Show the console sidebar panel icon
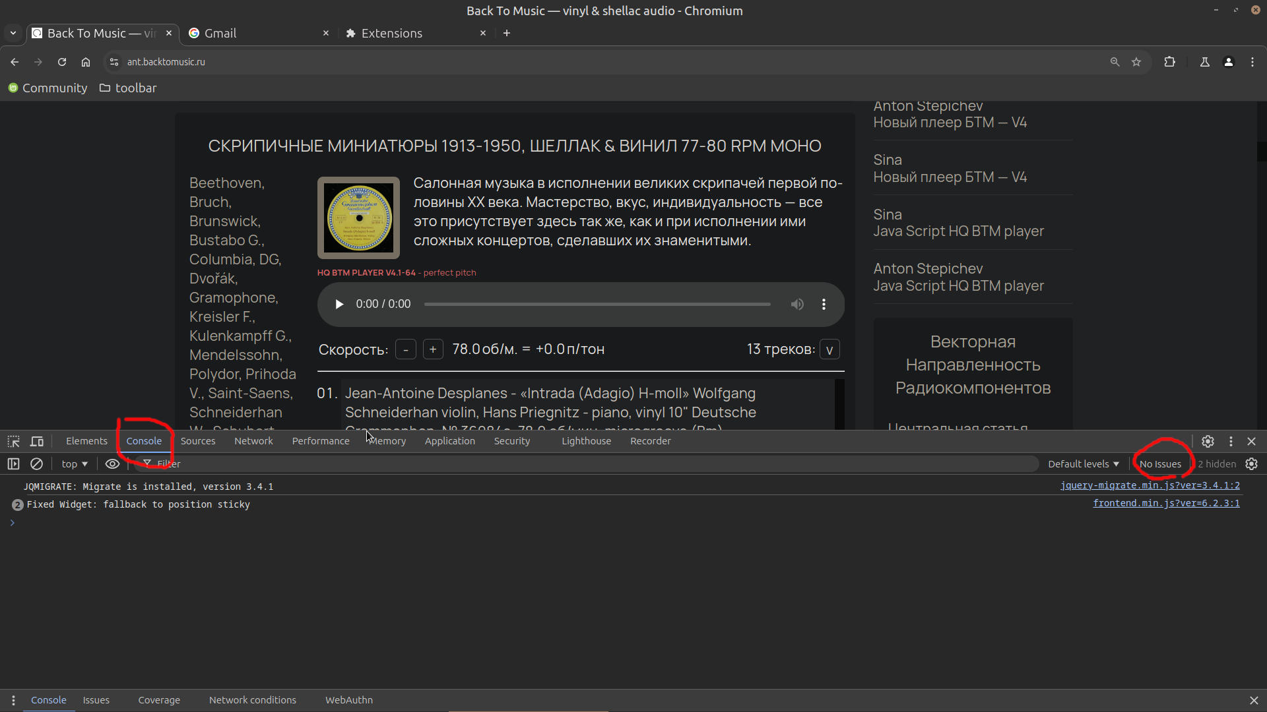This screenshot has width=1267, height=712. point(13,464)
